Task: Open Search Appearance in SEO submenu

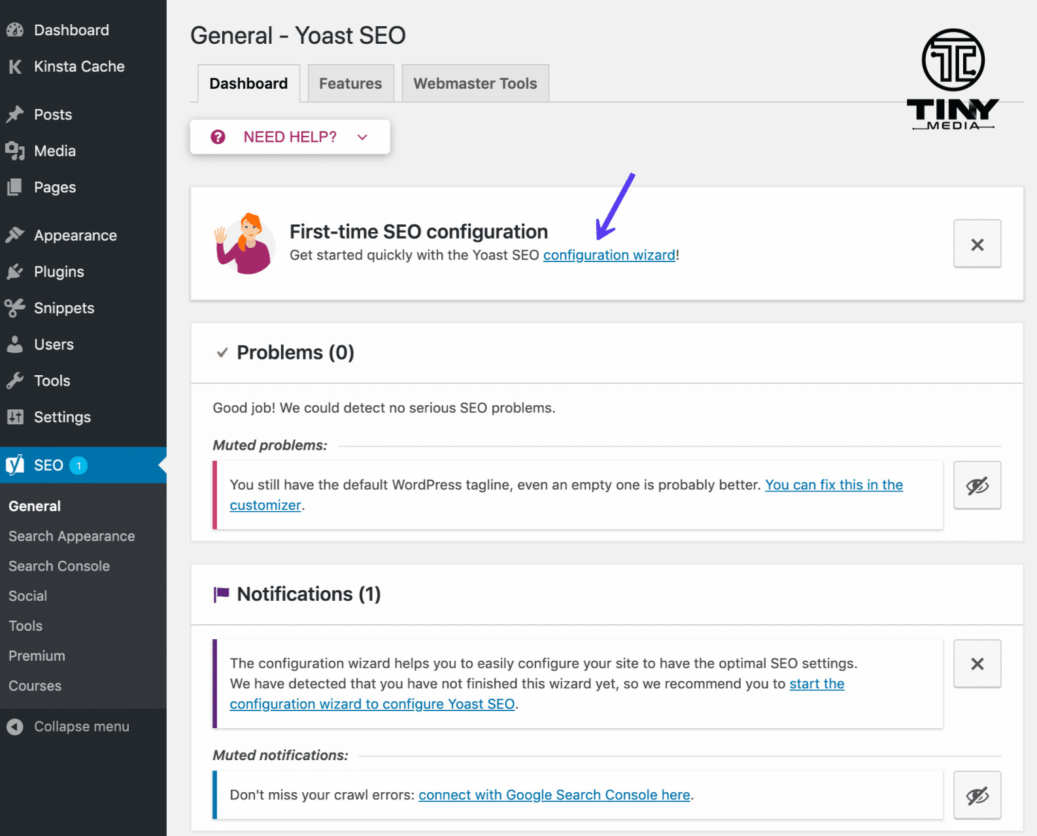Action: [72, 537]
